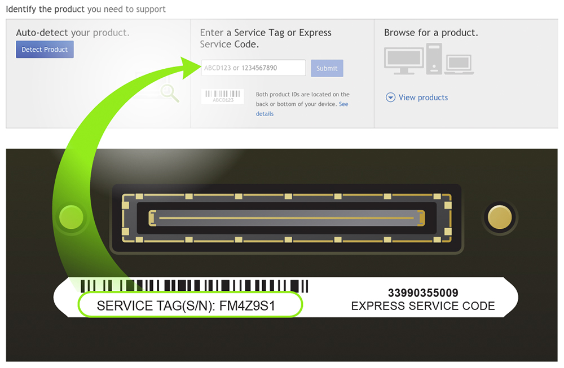564x368 pixels.
Task: Select the computer tower icon
Action: 433,59
